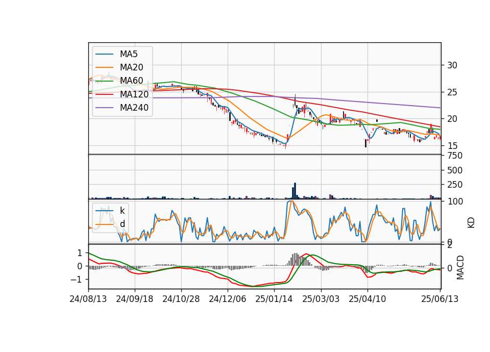This screenshot has width=490, height=352.
Task: Click the 24/08/13 date axis label
Action: [88, 299]
